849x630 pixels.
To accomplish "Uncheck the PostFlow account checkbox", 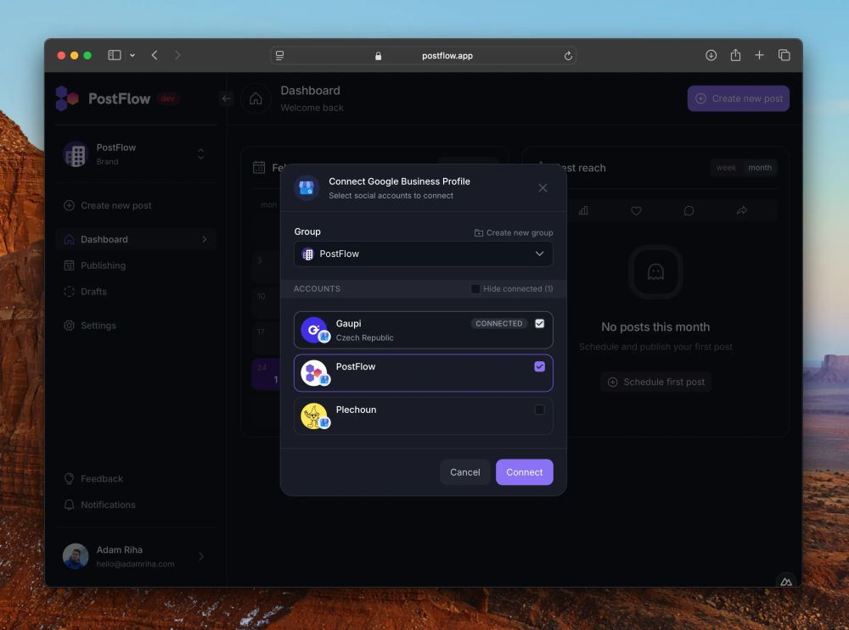I will pyautogui.click(x=541, y=366).
